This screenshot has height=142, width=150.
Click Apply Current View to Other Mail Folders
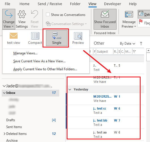pos(45,69)
